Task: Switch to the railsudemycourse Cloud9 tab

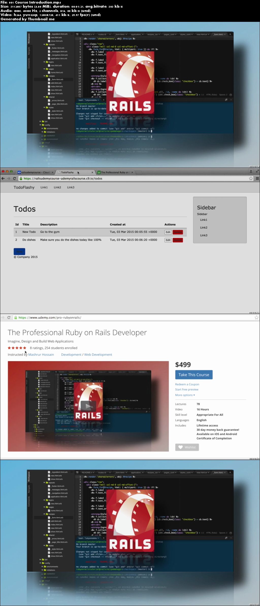Action: click(35, 172)
